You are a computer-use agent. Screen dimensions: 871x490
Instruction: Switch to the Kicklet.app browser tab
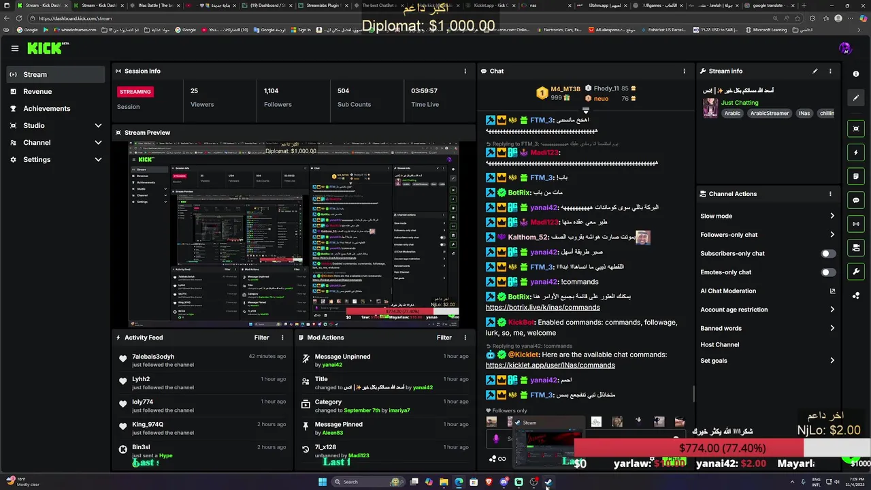coord(490,5)
